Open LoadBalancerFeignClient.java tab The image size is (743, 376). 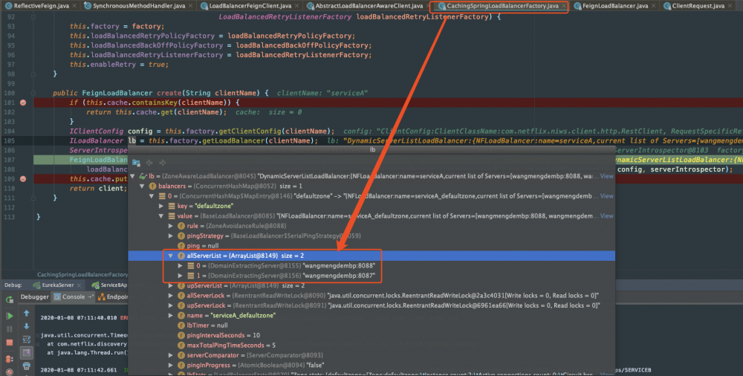click(x=250, y=6)
